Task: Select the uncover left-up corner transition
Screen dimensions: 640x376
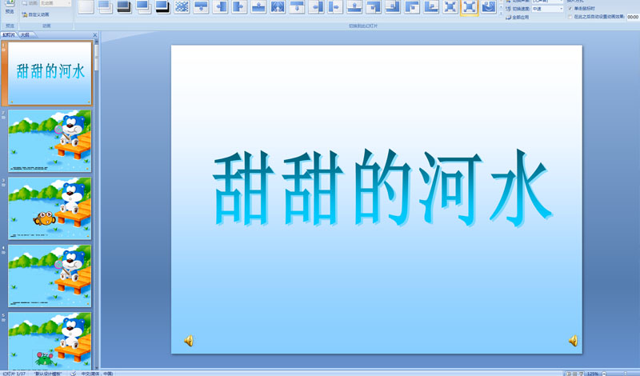Action: [x=412, y=6]
